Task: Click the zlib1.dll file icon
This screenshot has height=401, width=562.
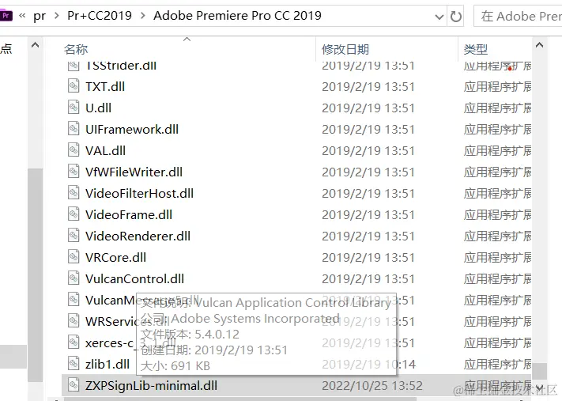Action: point(74,364)
